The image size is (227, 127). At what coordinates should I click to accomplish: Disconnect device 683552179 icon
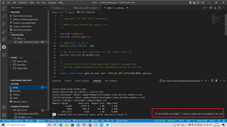coord(43,110)
